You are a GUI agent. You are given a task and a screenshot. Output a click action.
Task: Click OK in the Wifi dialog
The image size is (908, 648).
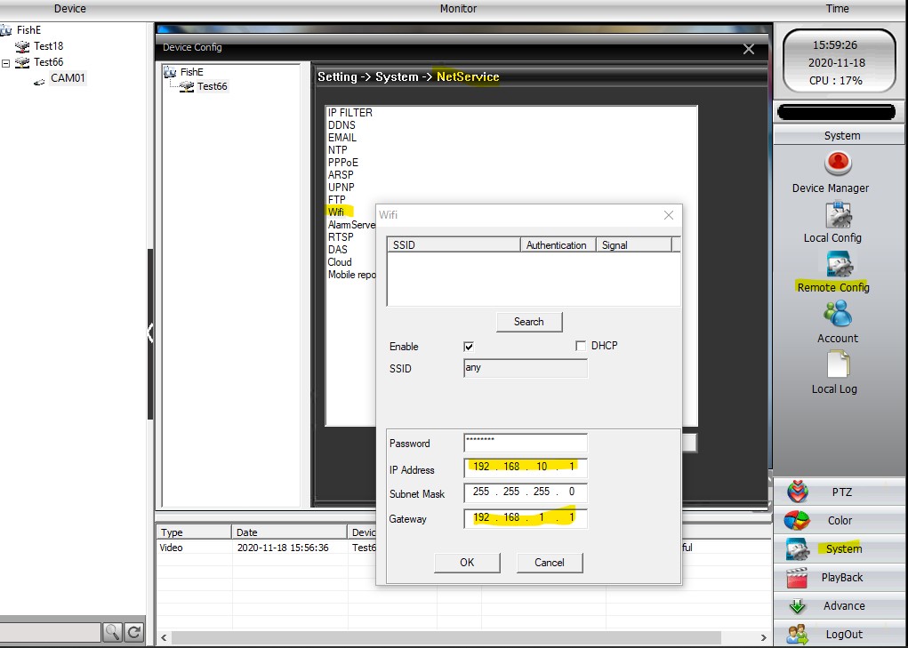pos(467,563)
